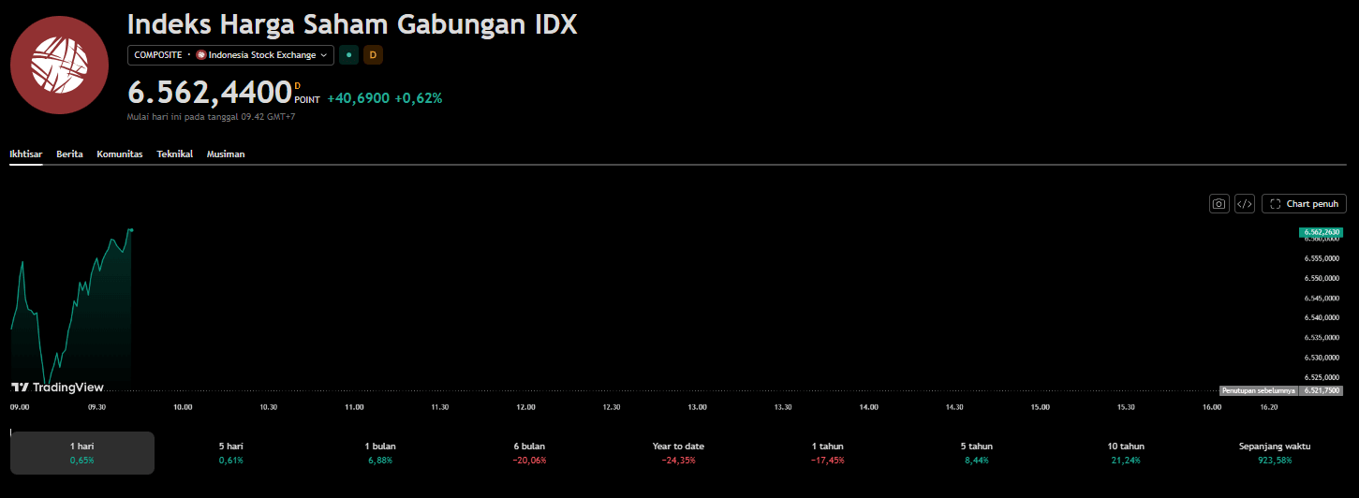Screen dimensions: 1359x498
Task: Open the Musiman tab
Action: tap(226, 154)
